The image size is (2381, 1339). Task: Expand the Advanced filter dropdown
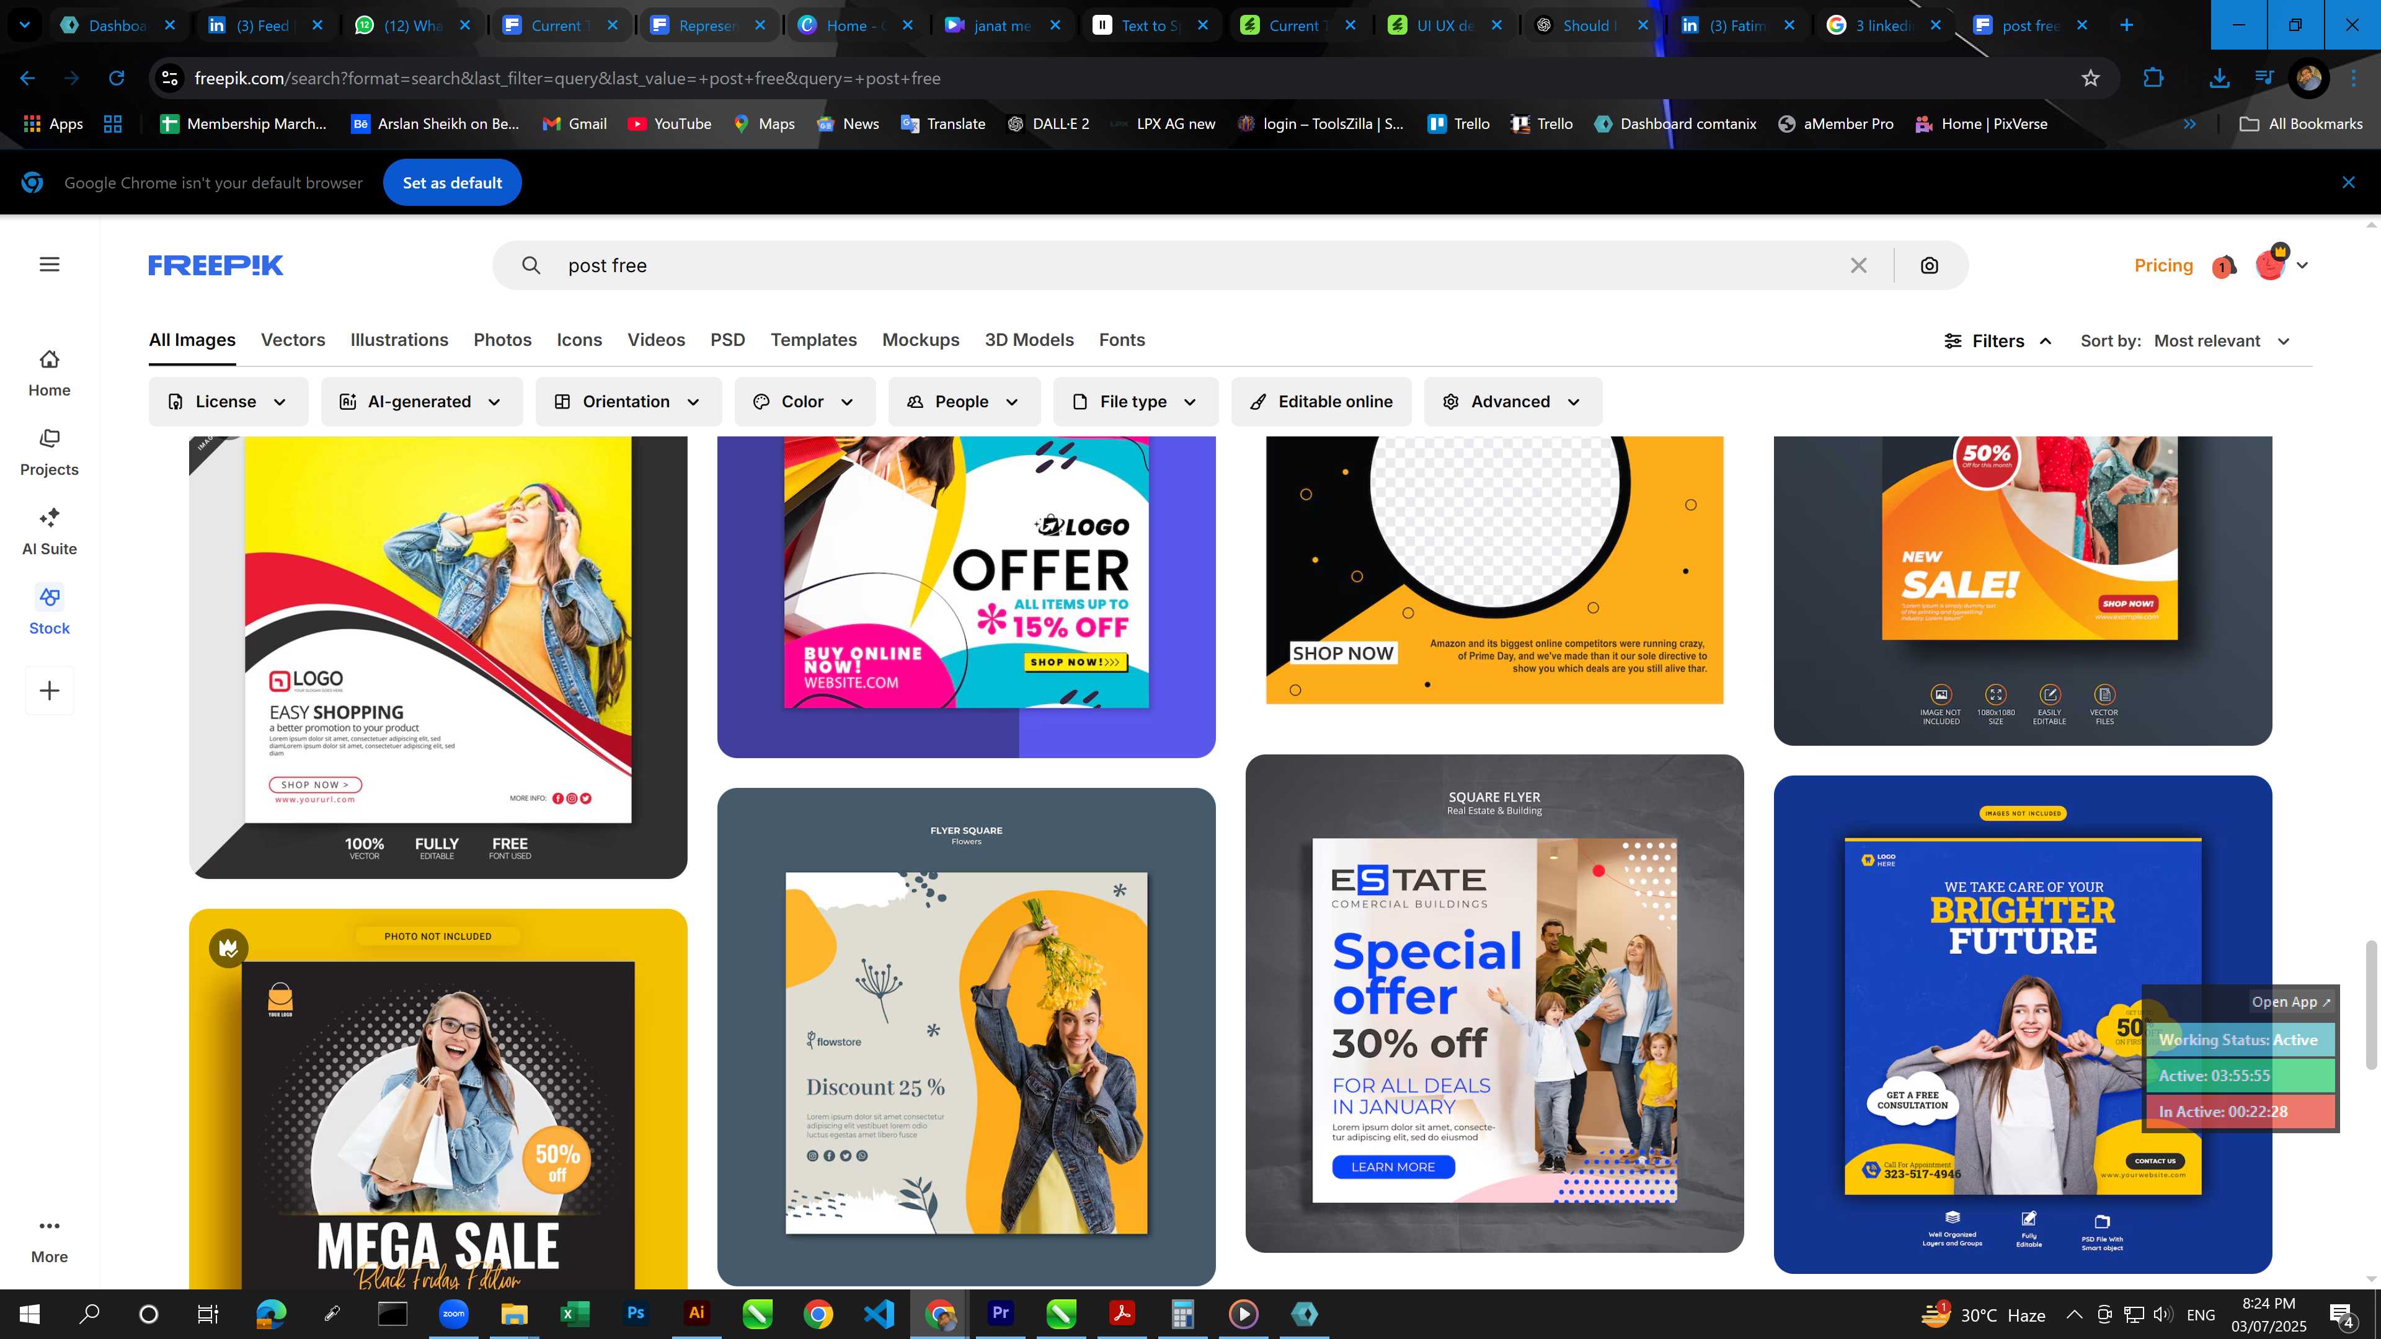pyautogui.click(x=1512, y=402)
